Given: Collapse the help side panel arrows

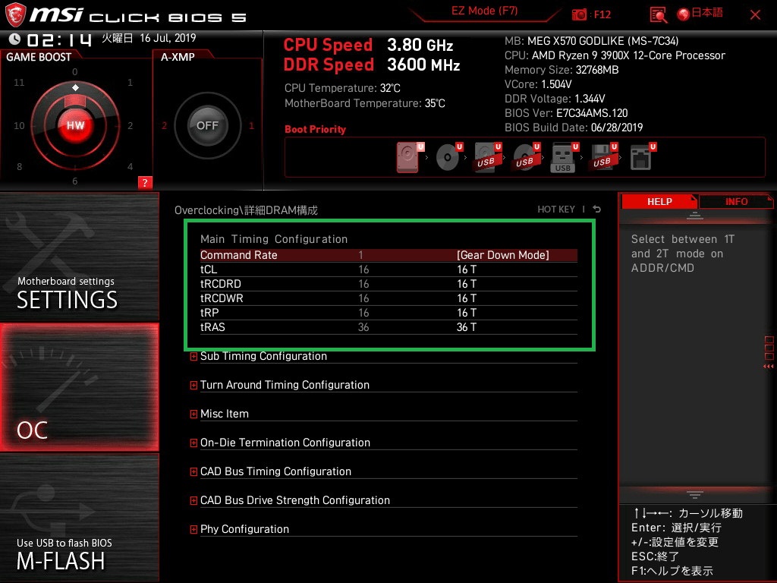Looking at the screenshot, I should [x=769, y=367].
